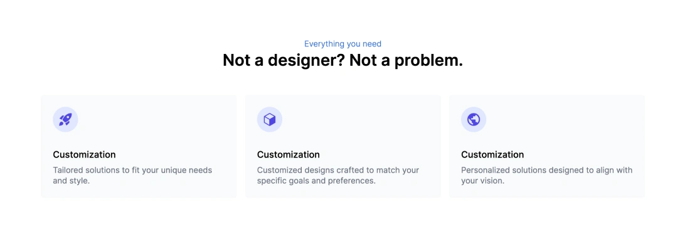Click the word 'designer?' in the headline

306,61
